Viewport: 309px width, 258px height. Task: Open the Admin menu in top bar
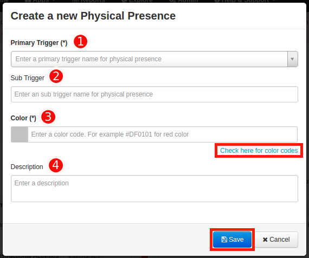point(184,1)
